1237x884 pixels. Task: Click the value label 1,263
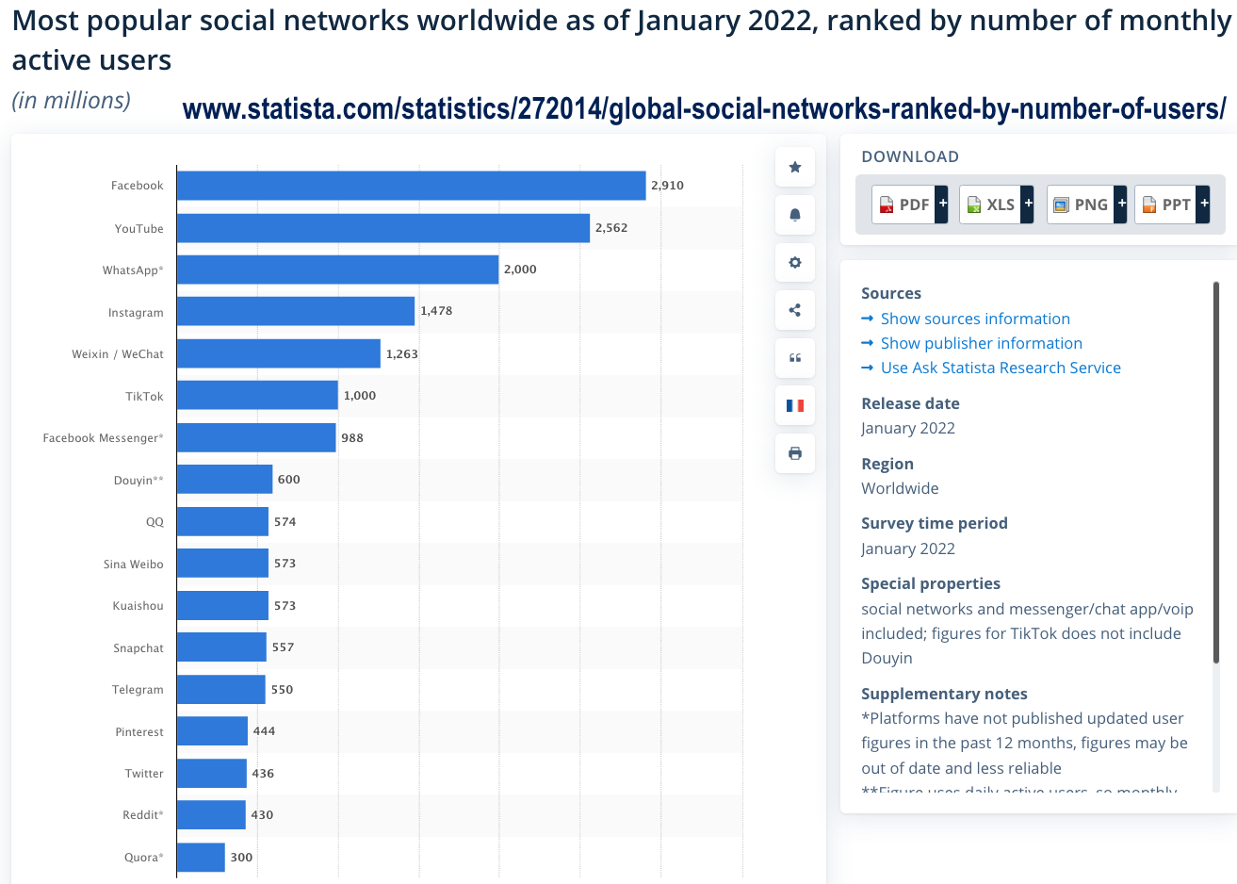[x=402, y=354]
